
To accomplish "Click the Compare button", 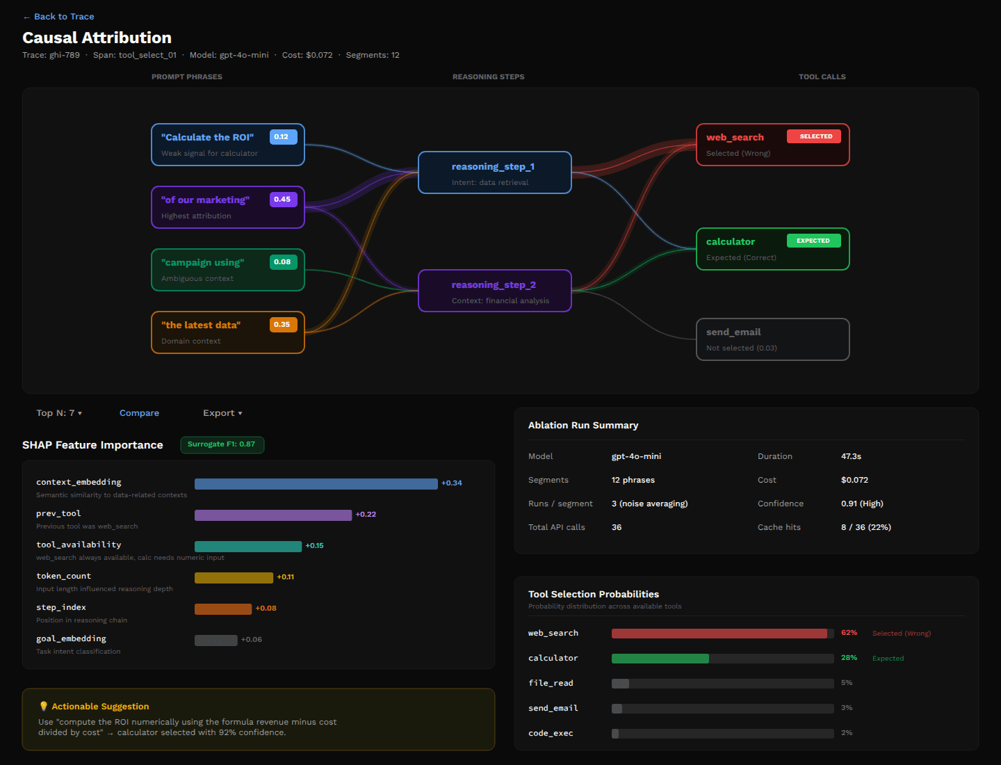I will 139,413.
